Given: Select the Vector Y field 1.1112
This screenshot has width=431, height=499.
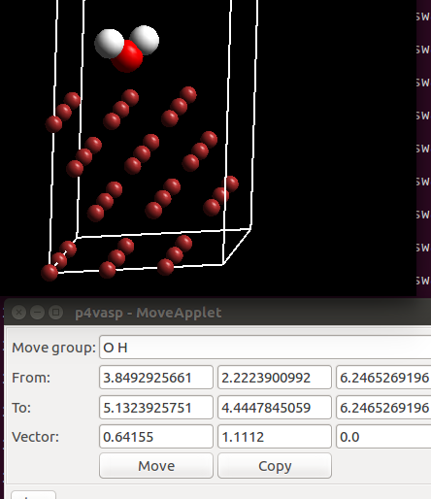Looking at the screenshot, I should click(x=275, y=437).
